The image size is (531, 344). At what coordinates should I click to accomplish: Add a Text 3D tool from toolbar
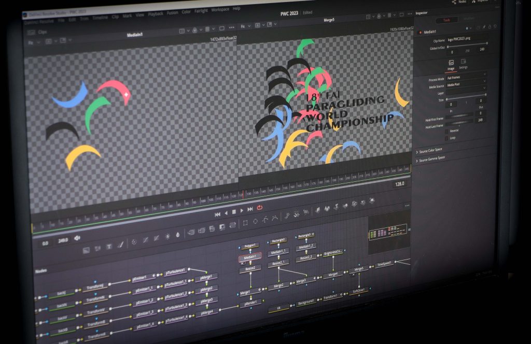pos(336,206)
